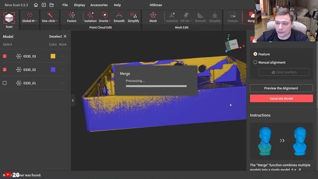Check the 0330_01 model checkbox
The width and height of the screenshot is (318, 179).
click(4, 83)
